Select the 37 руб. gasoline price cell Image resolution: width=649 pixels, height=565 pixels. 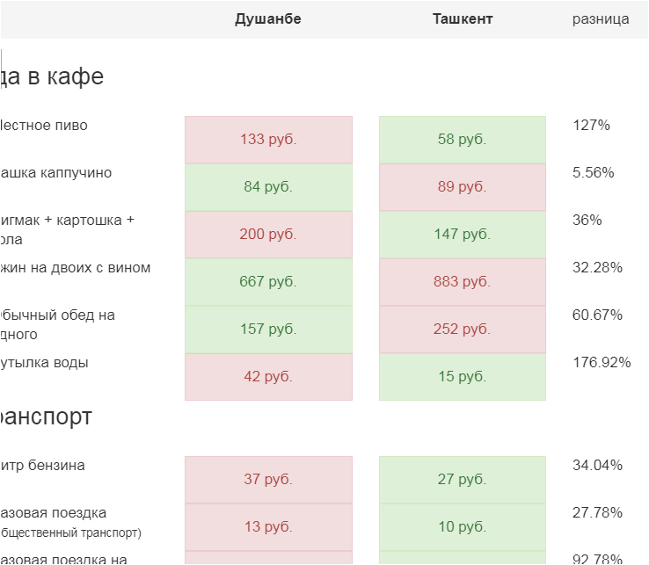(268, 480)
